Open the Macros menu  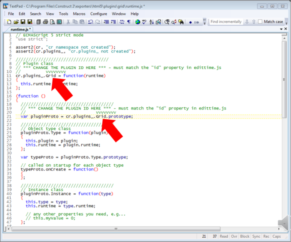click(79, 14)
